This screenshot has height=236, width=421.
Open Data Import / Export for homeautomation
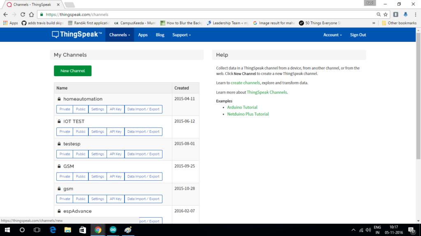tap(143, 109)
